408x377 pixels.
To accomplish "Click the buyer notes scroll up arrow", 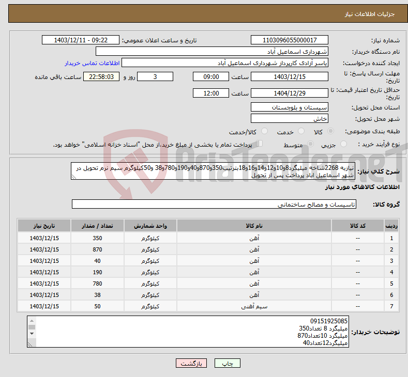I will 32,321.
